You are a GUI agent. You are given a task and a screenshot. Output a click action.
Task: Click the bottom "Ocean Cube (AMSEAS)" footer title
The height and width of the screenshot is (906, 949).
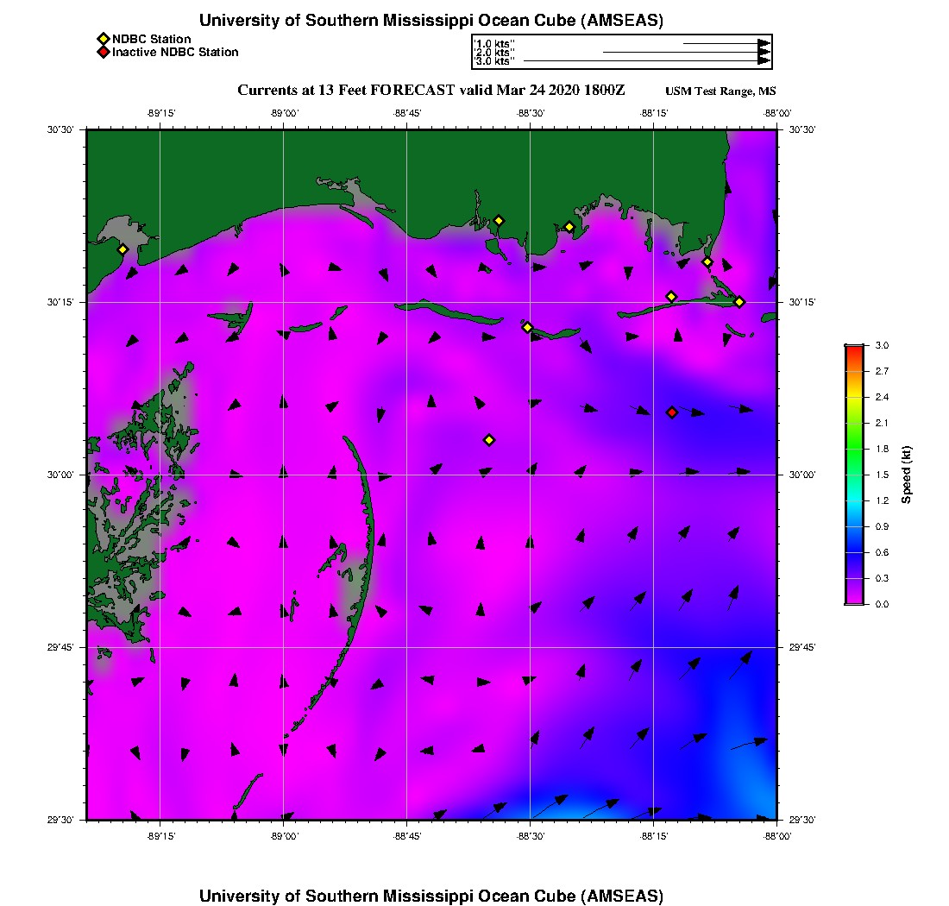click(431, 896)
